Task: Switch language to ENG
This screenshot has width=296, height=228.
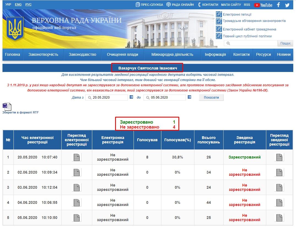Action: (18, 5)
